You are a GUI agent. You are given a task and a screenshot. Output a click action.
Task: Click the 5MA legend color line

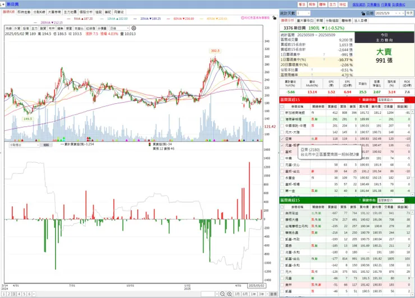[x=69, y=19]
